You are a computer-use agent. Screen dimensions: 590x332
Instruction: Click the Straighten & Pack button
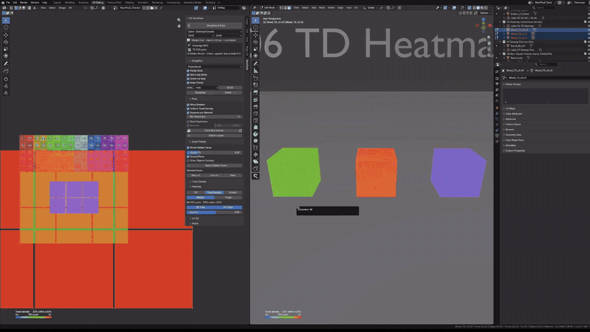(214, 26)
